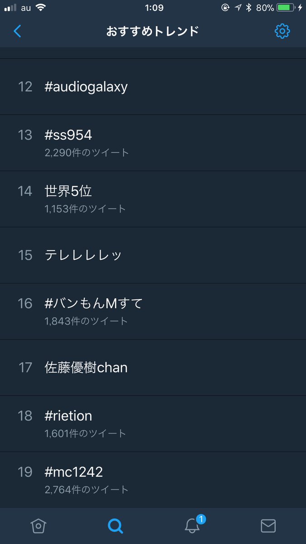Open notifications bell icon
The width and height of the screenshot is (306, 544).
click(x=192, y=526)
